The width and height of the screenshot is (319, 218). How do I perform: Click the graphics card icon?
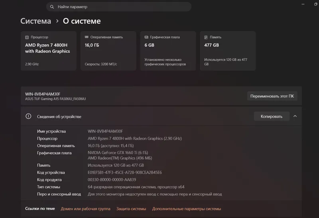(x=146, y=37)
